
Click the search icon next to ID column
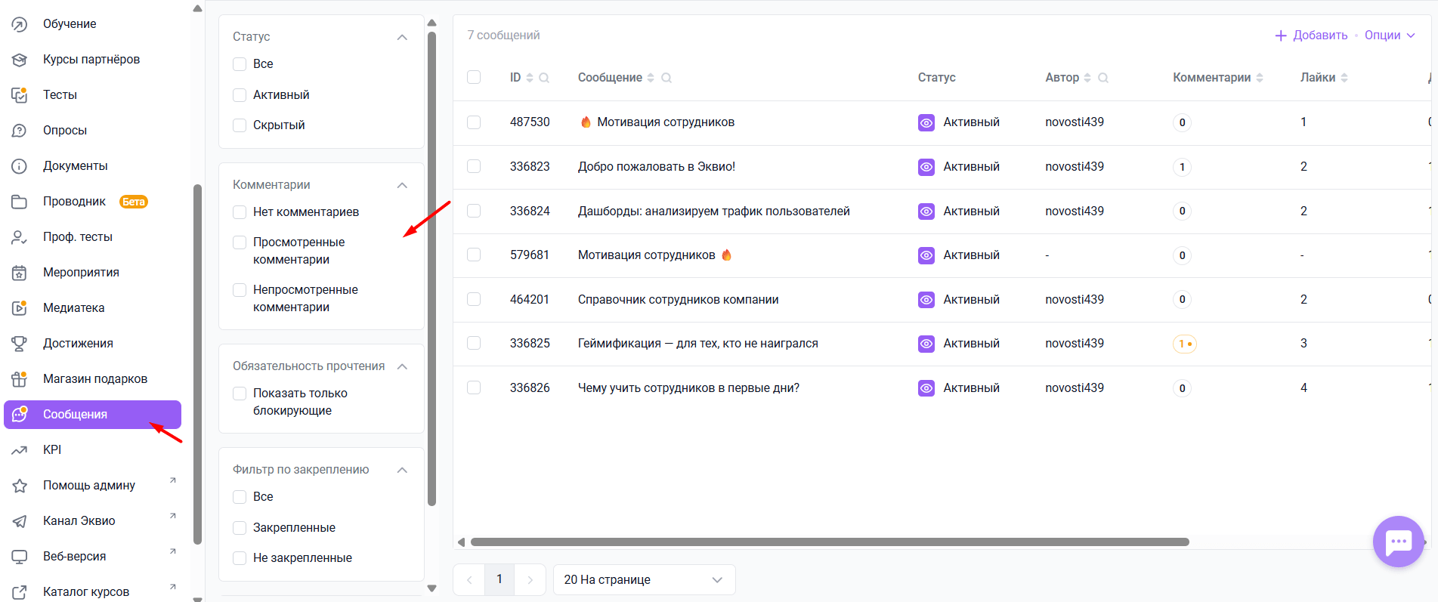click(x=544, y=78)
